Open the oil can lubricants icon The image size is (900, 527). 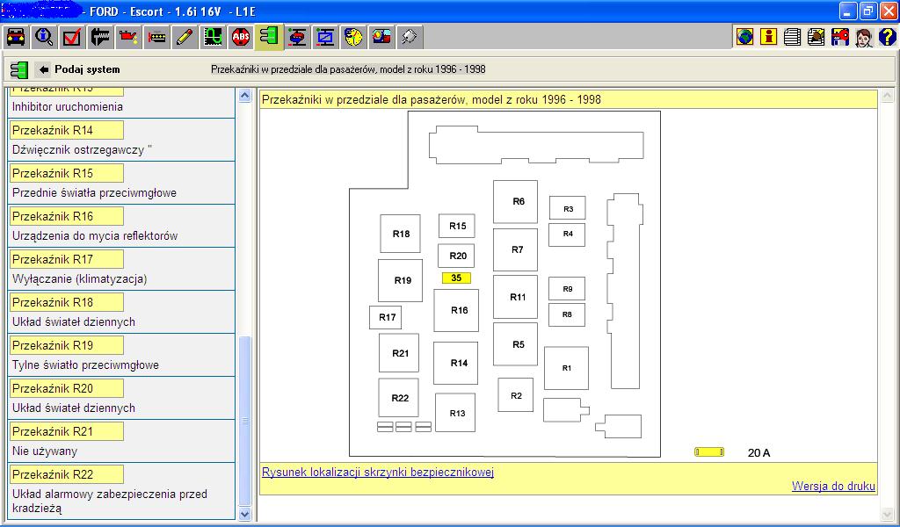(128, 37)
